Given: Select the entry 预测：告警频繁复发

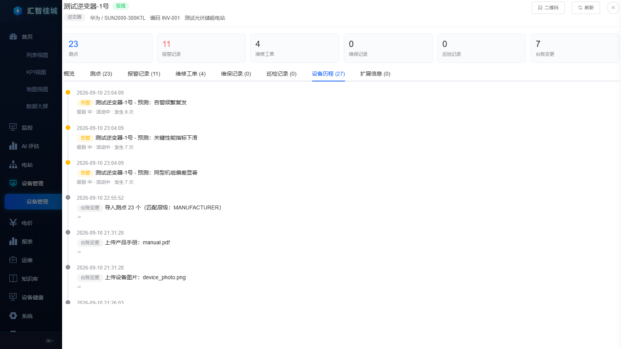Looking at the screenshot, I should tap(141, 102).
